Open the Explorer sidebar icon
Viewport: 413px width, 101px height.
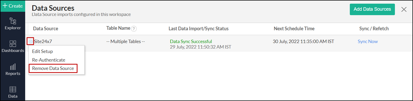13,24
